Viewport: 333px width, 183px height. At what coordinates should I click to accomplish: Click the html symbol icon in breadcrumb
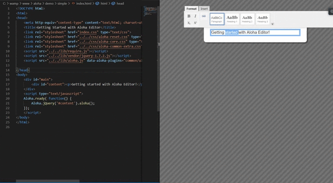[x=97, y=3]
